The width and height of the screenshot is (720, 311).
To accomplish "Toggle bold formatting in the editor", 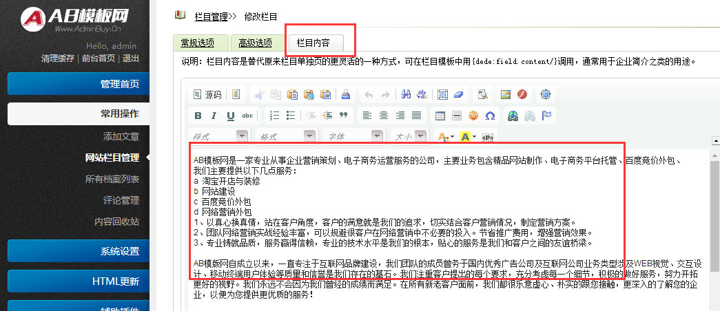I will (x=198, y=116).
